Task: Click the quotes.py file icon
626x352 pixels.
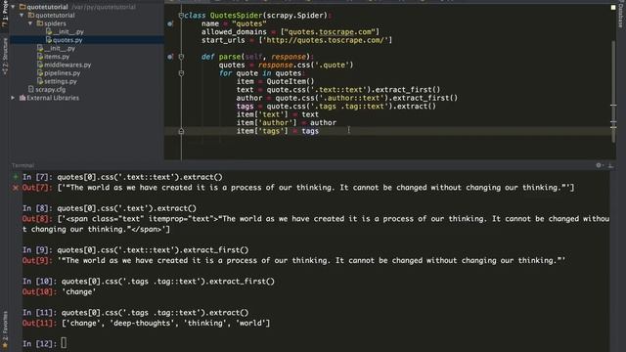Action: coord(48,40)
